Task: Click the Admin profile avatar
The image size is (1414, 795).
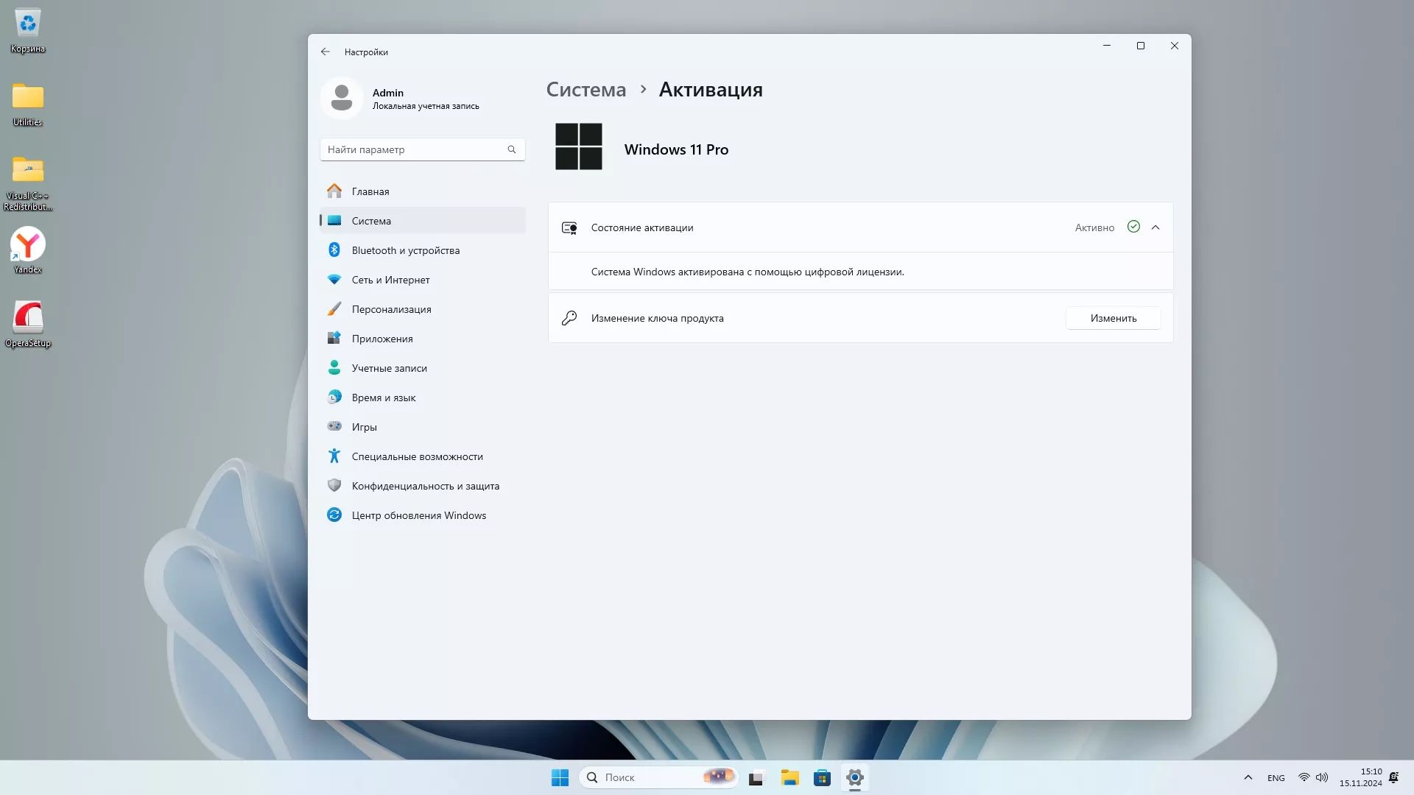Action: click(342, 98)
